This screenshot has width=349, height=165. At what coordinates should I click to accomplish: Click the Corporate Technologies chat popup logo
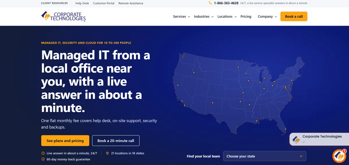coord(296,139)
